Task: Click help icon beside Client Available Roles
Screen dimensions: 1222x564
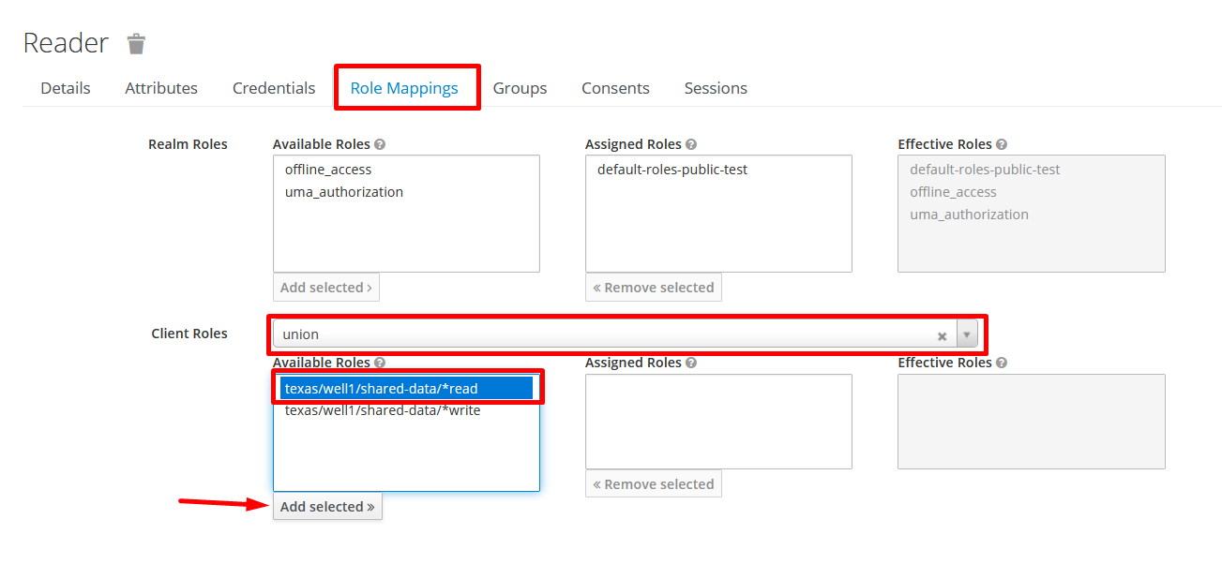Action: (380, 364)
